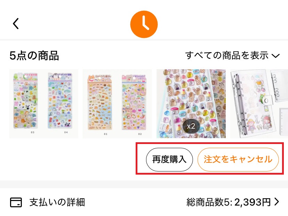Expand すべての商品を表示 list
288x216 pixels.
click(x=232, y=55)
